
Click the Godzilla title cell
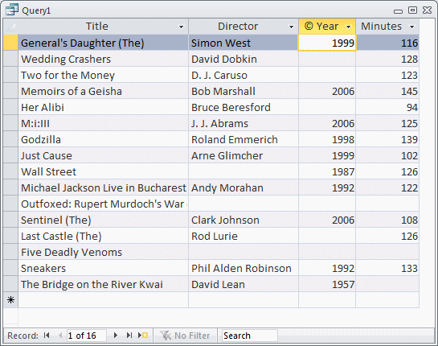click(x=103, y=139)
